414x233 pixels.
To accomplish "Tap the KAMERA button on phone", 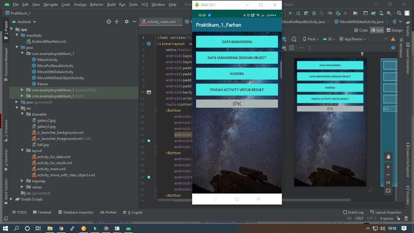I will (x=237, y=74).
